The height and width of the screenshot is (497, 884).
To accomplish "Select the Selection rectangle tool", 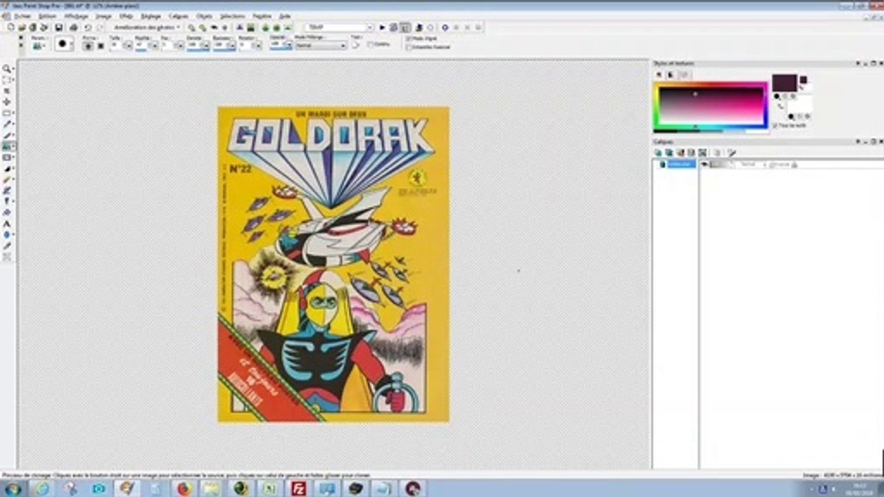I will click(7, 79).
